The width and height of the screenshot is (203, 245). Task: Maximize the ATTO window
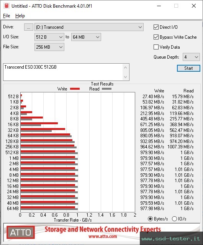(176, 6)
